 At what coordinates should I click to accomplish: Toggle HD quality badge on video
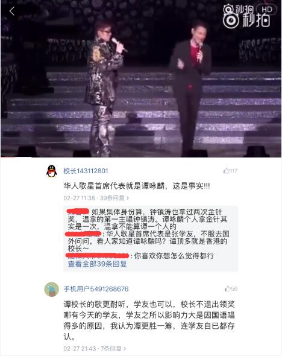click(x=266, y=10)
